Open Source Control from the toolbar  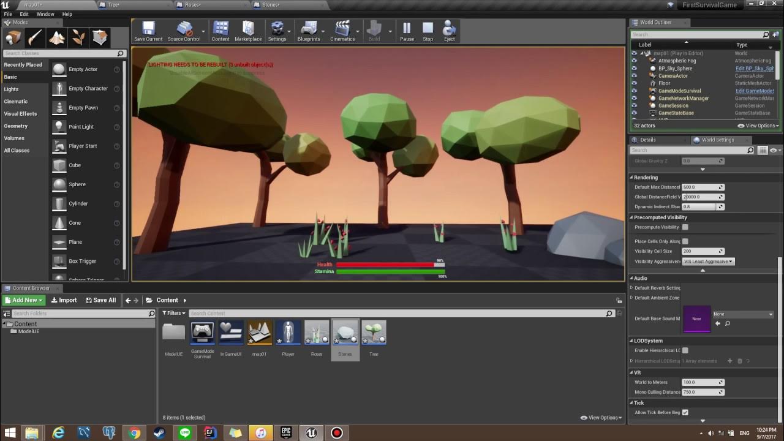click(184, 31)
